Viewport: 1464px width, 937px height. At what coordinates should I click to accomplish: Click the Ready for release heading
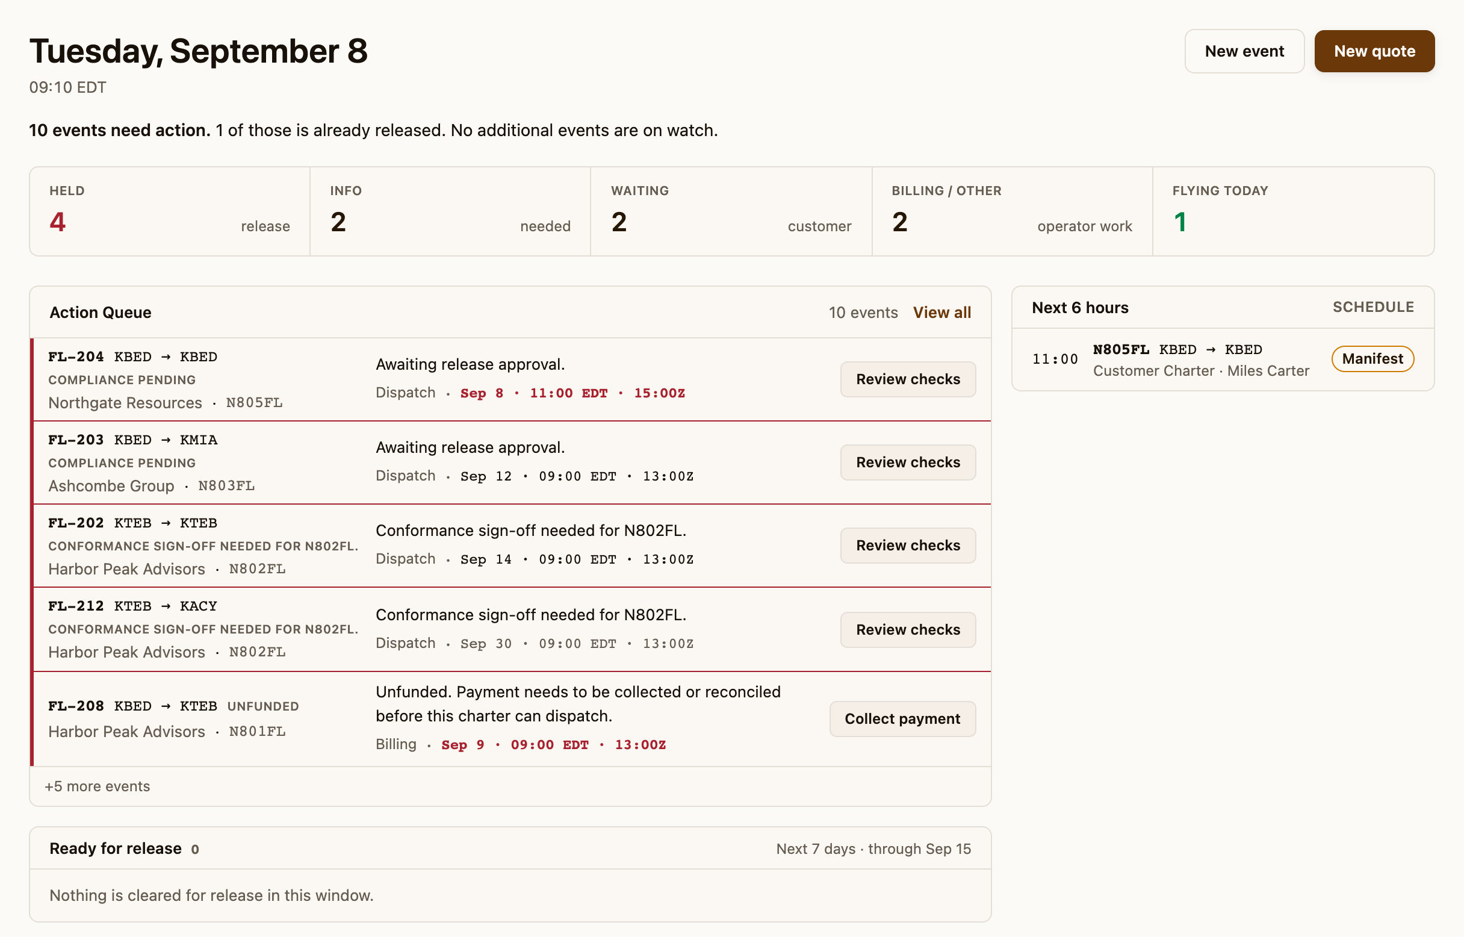116,848
